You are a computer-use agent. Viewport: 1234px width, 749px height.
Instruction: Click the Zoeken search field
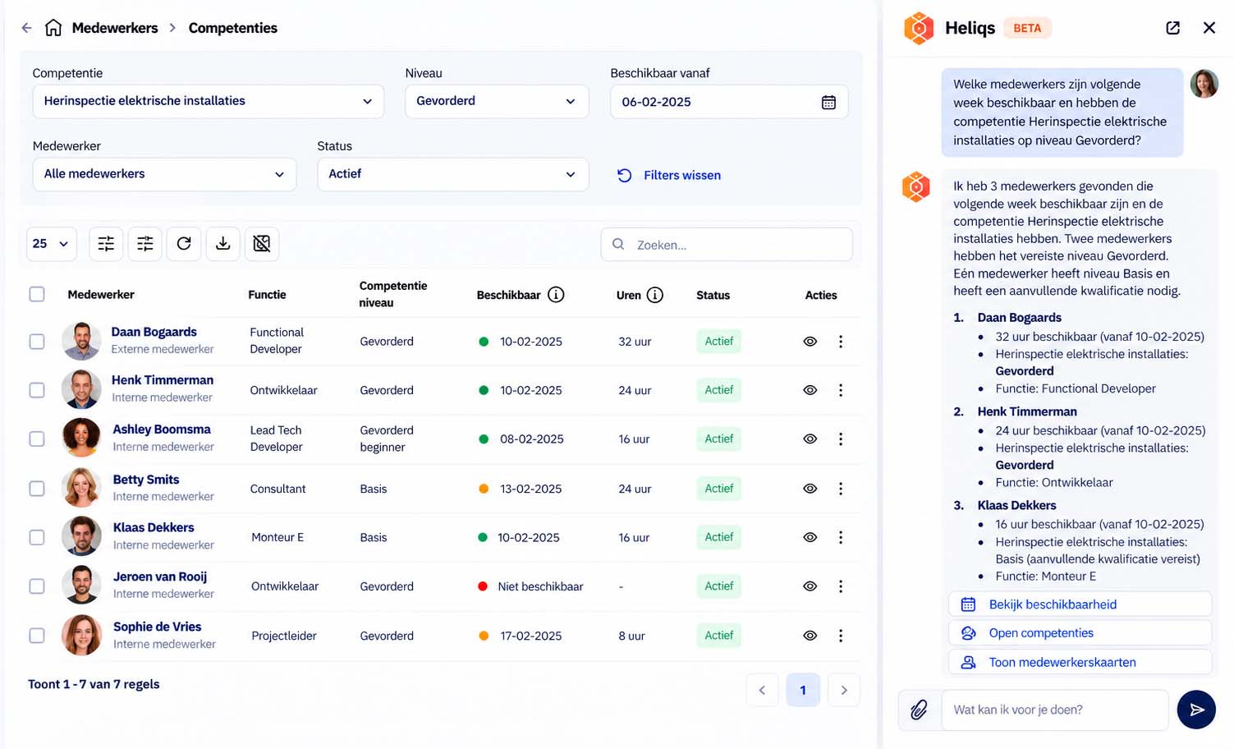[727, 245]
